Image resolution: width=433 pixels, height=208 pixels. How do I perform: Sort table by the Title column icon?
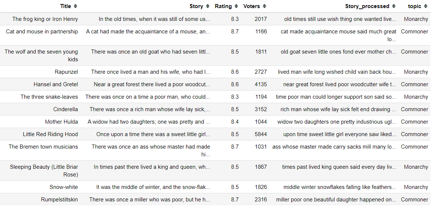75,6
